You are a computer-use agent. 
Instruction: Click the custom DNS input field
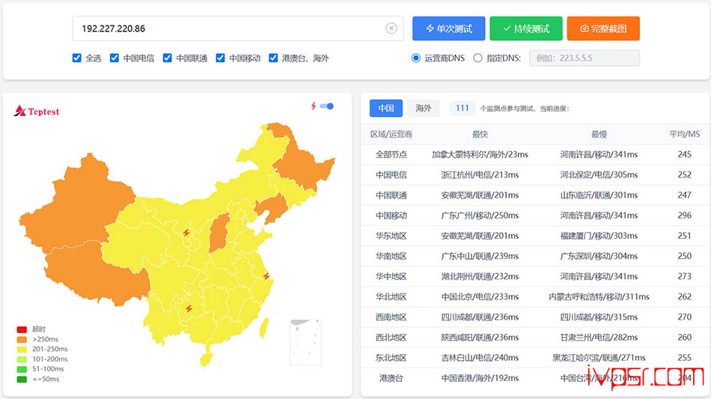pos(585,58)
